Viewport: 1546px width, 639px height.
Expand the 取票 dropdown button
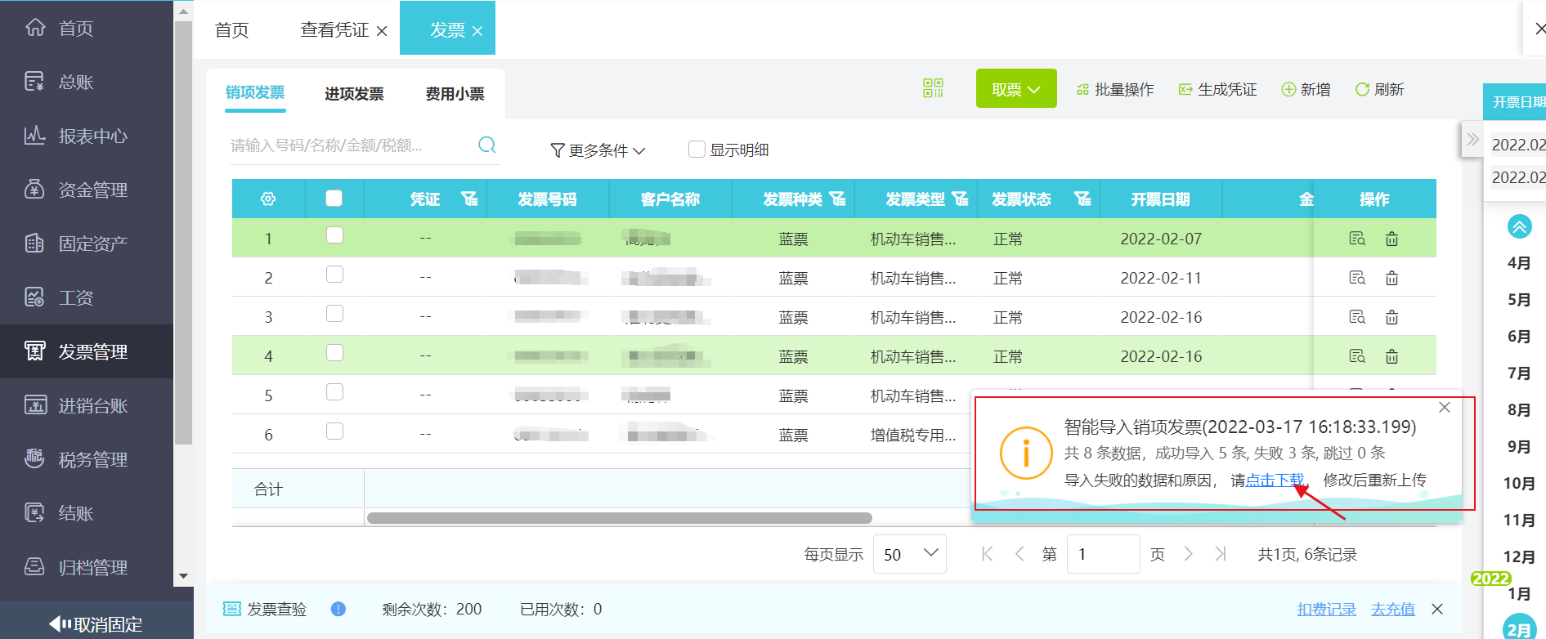click(1016, 89)
